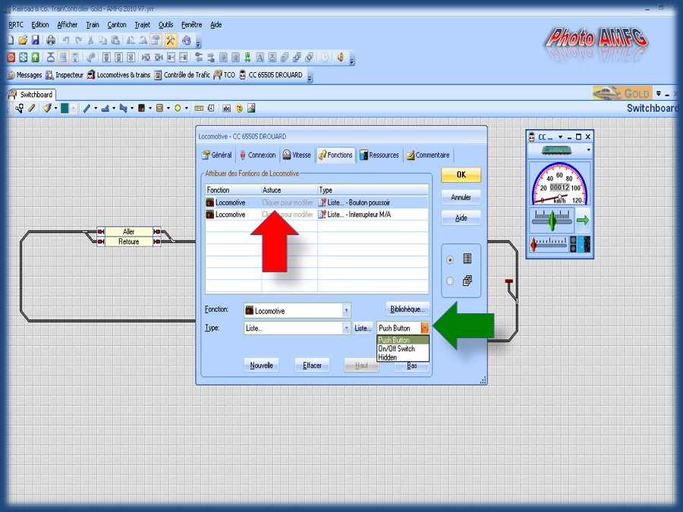Click the Liste... button
The width and height of the screenshot is (683, 512).
363,328
